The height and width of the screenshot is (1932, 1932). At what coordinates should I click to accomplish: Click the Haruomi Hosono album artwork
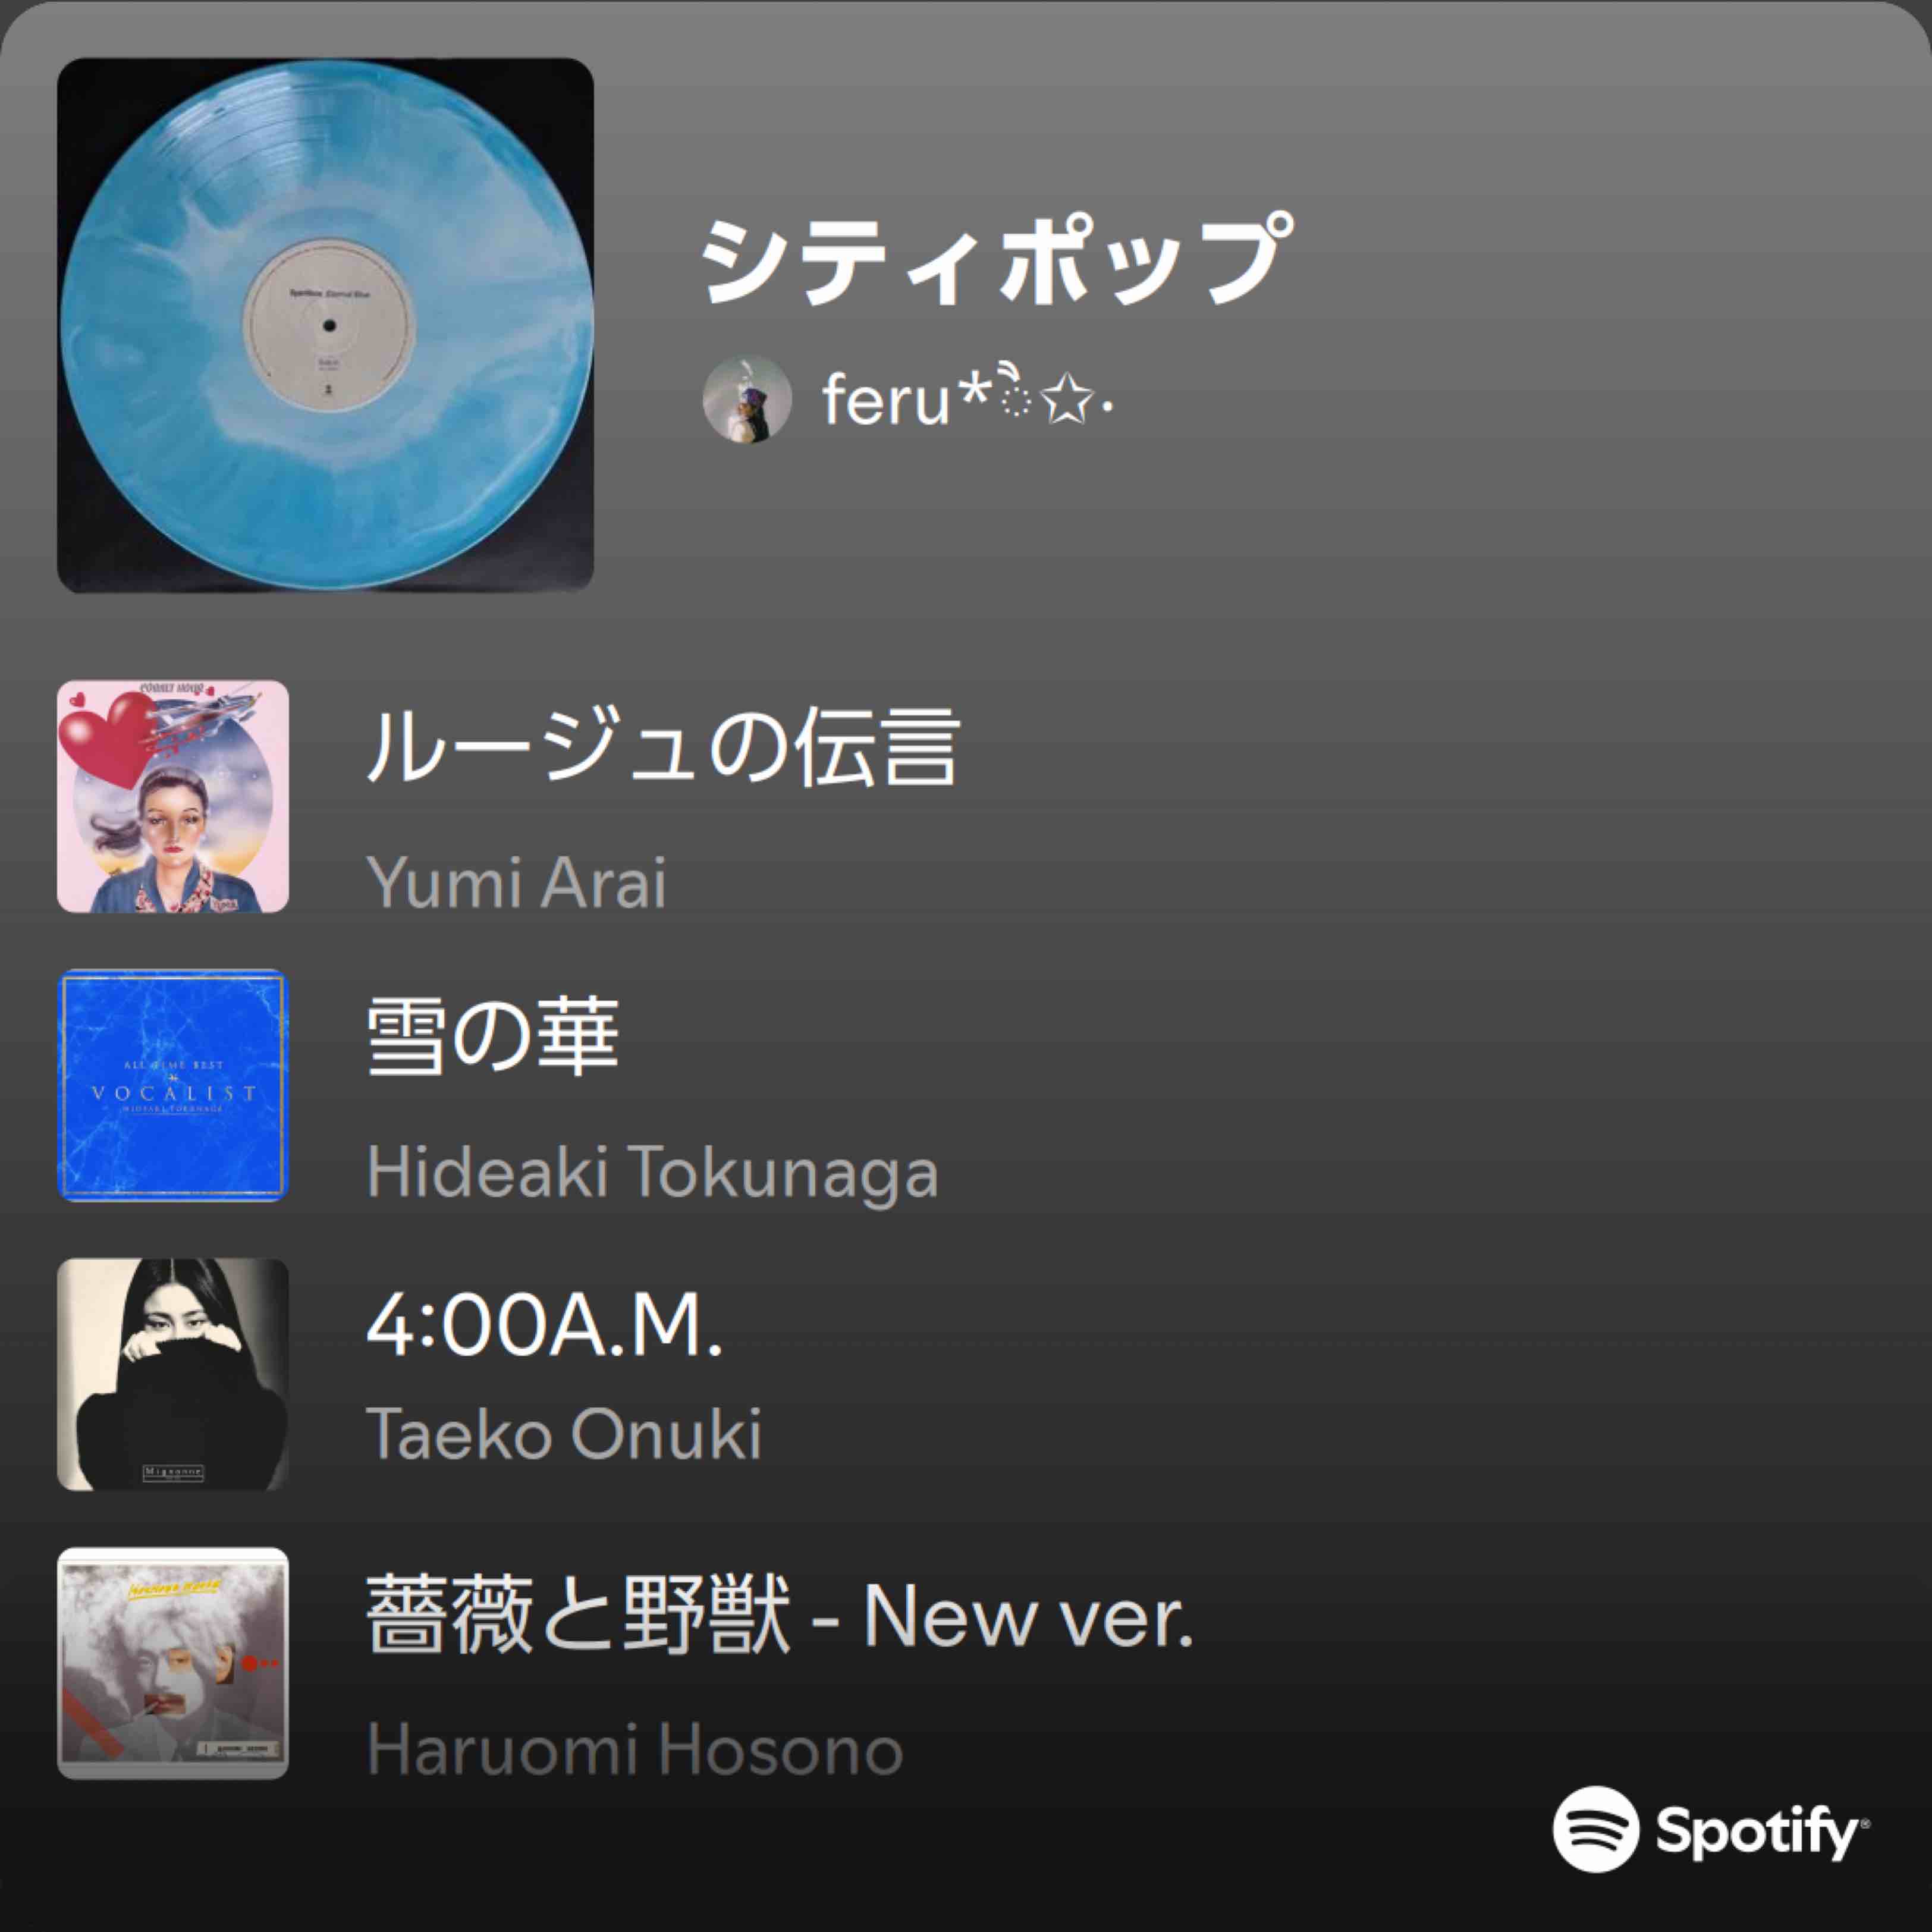(x=173, y=1663)
